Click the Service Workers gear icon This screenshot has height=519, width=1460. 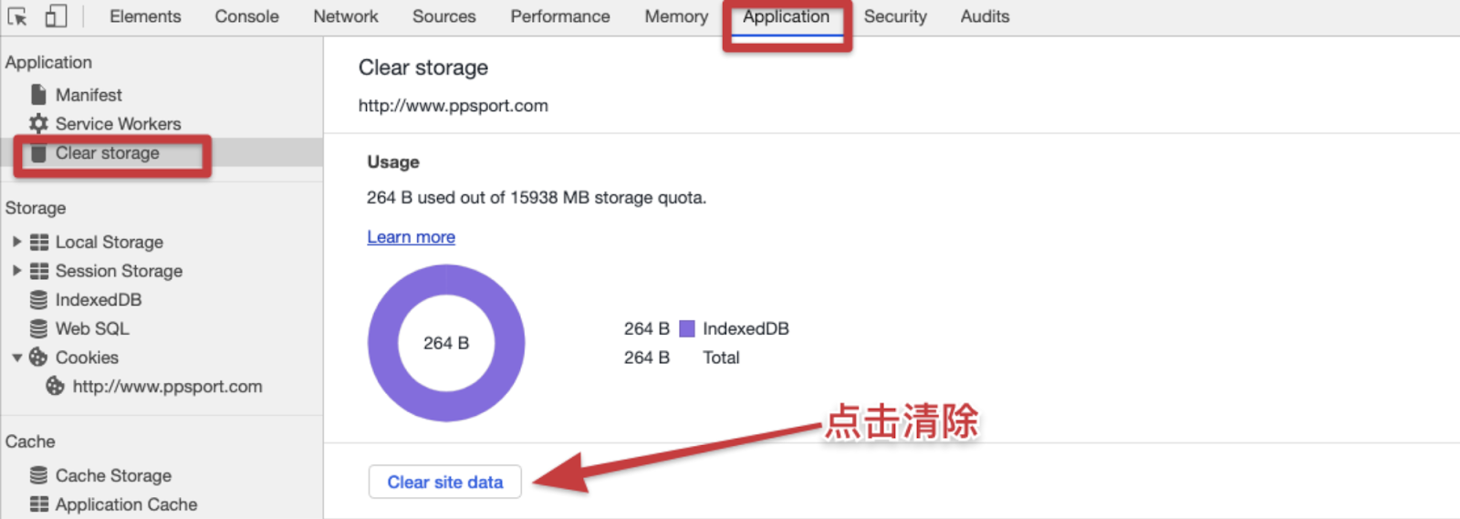[x=38, y=123]
